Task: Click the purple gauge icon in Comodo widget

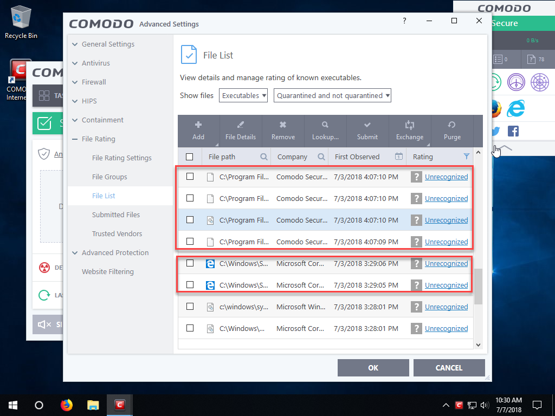Action: click(x=516, y=82)
